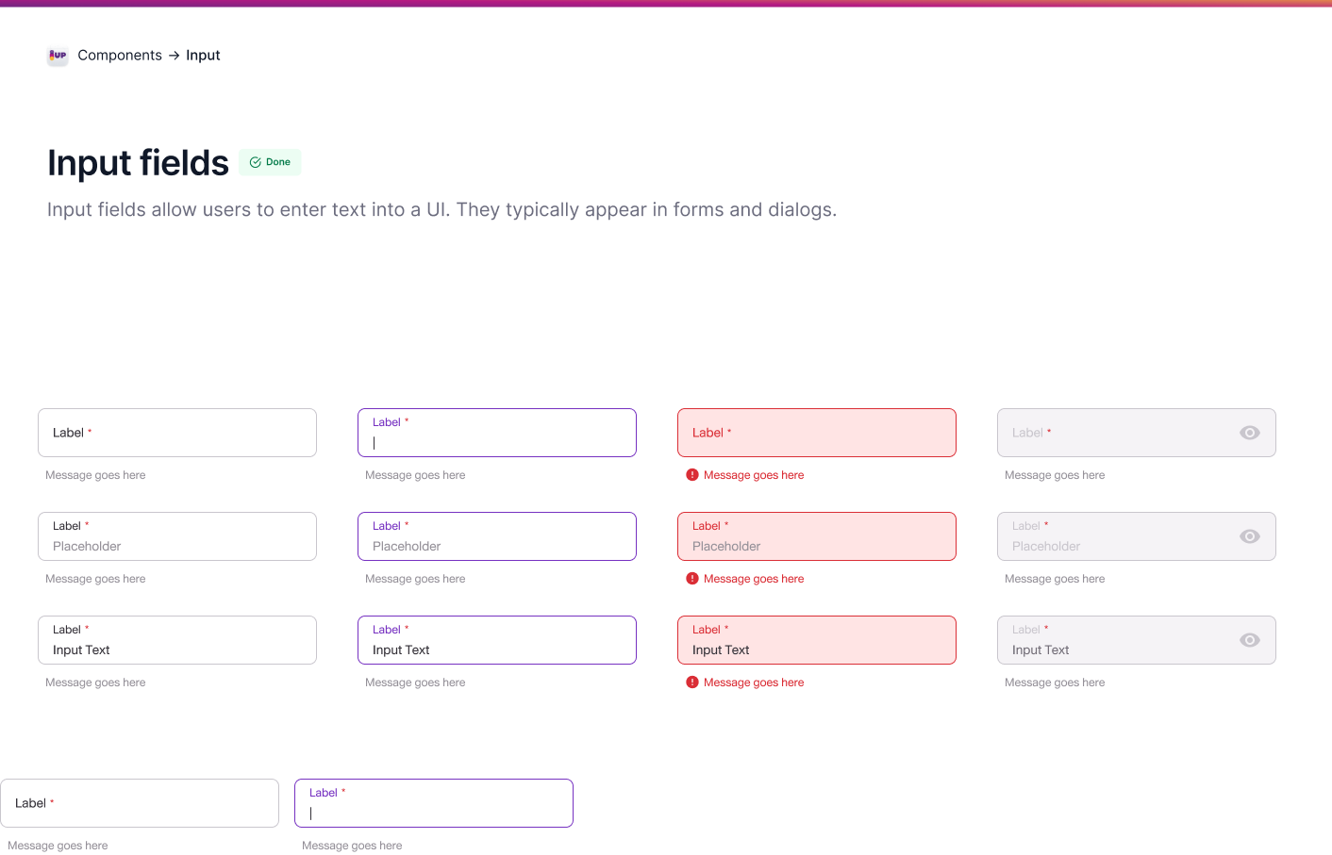
Task: Click the Input breadcrumb item
Action: [203, 56]
